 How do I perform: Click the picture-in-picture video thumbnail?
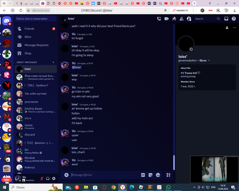[214, 169]
